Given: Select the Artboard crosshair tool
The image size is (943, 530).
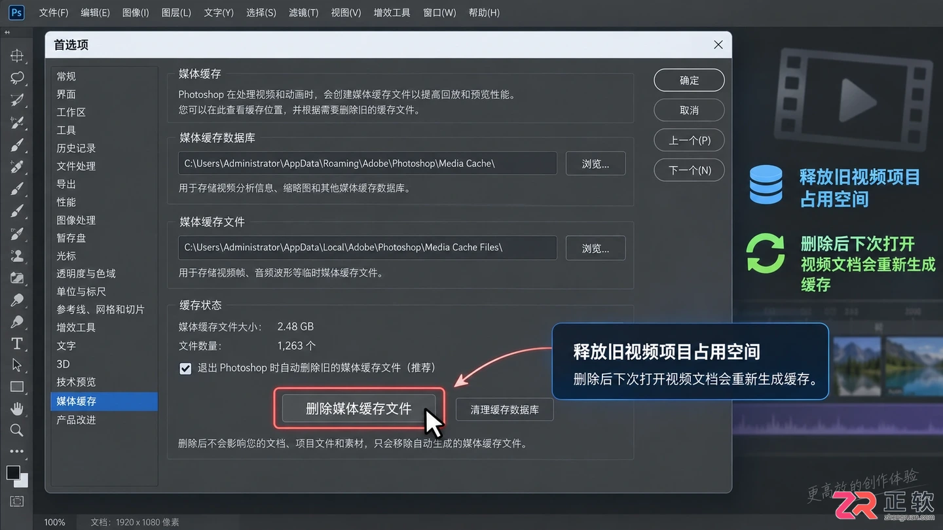Looking at the screenshot, I should point(17,56).
